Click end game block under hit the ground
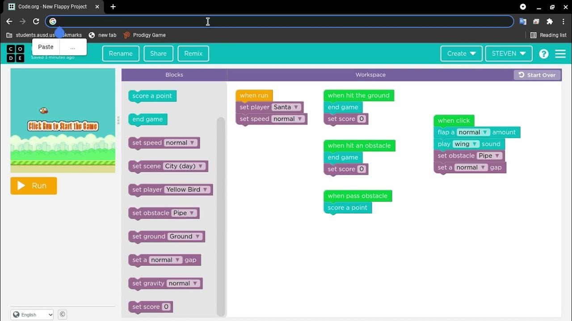 pyautogui.click(x=343, y=107)
